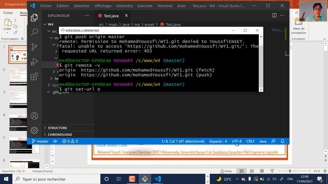Click enset in breadcrumb path
This screenshot has width=328, height=184.
coord(149,25)
